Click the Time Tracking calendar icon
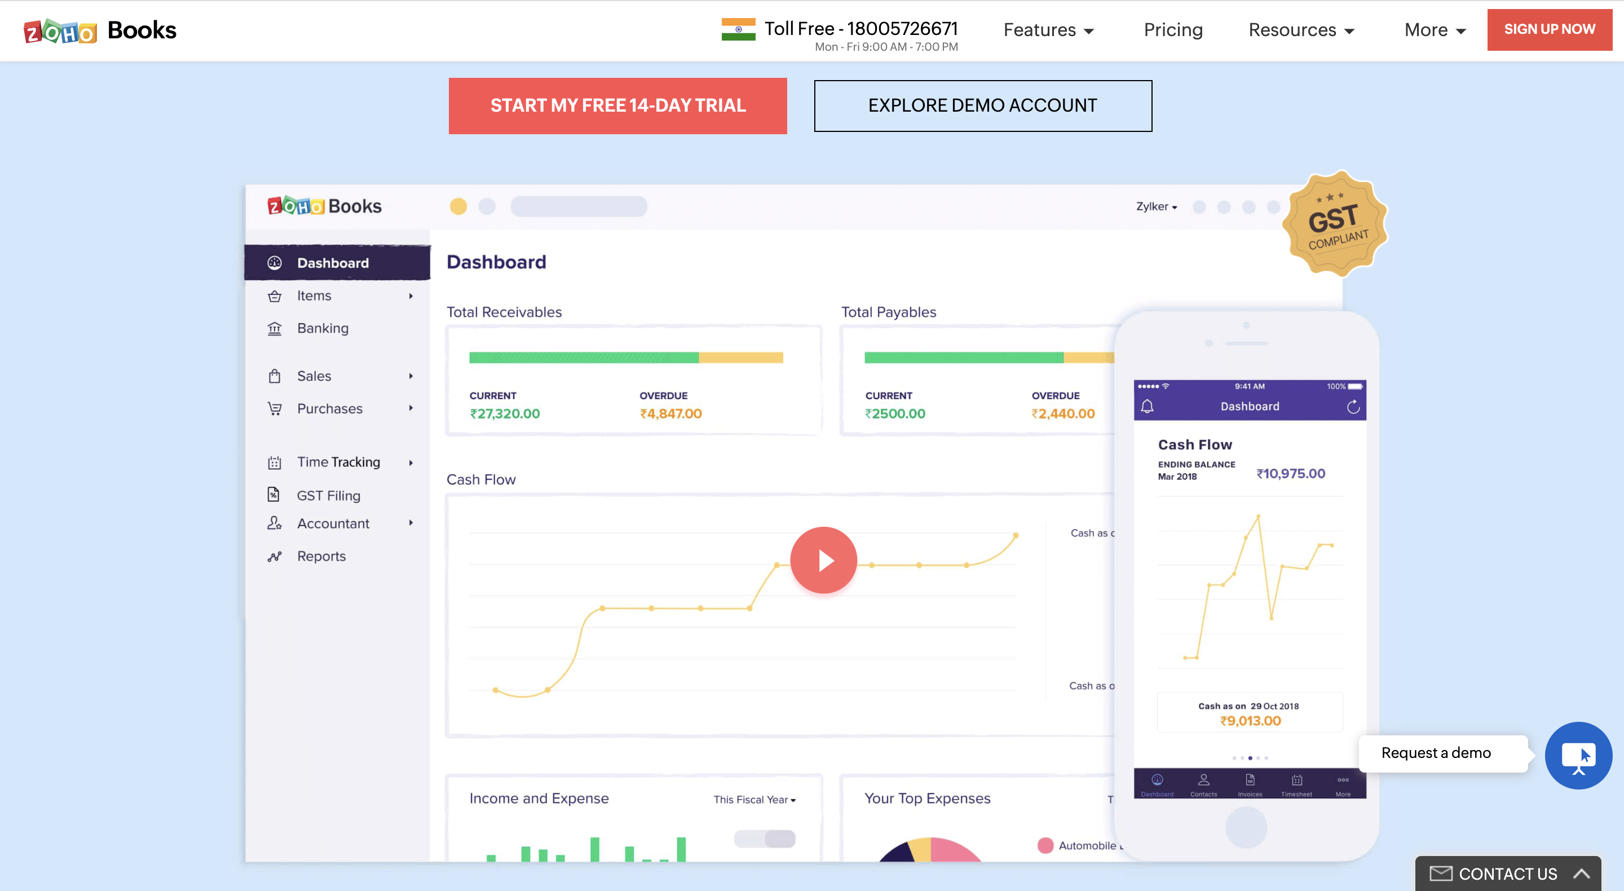 click(274, 462)
